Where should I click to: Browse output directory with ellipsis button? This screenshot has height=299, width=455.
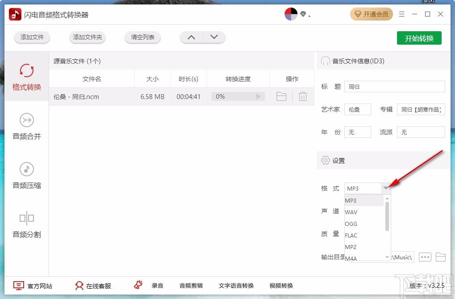click(425, 257)
